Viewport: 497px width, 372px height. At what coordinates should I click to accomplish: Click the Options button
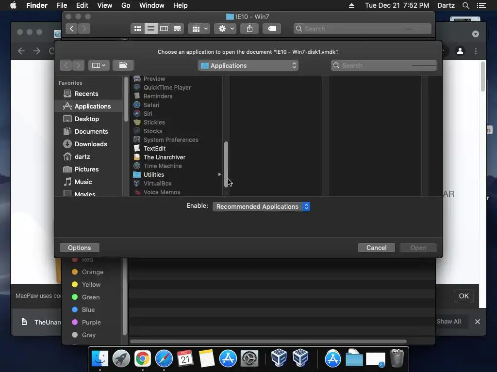79,248
